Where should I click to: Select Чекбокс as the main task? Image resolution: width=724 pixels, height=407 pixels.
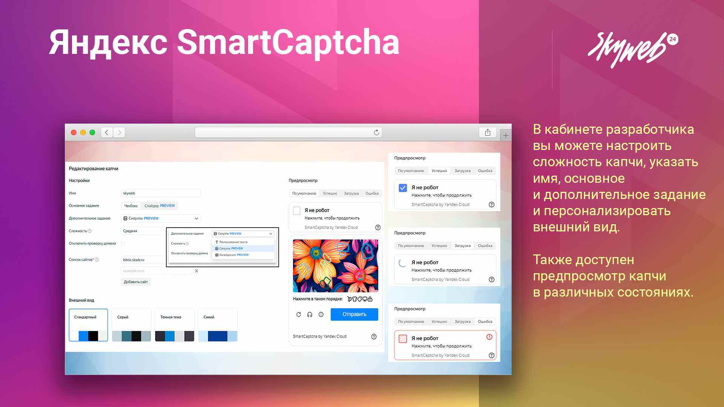pos(131,206)
